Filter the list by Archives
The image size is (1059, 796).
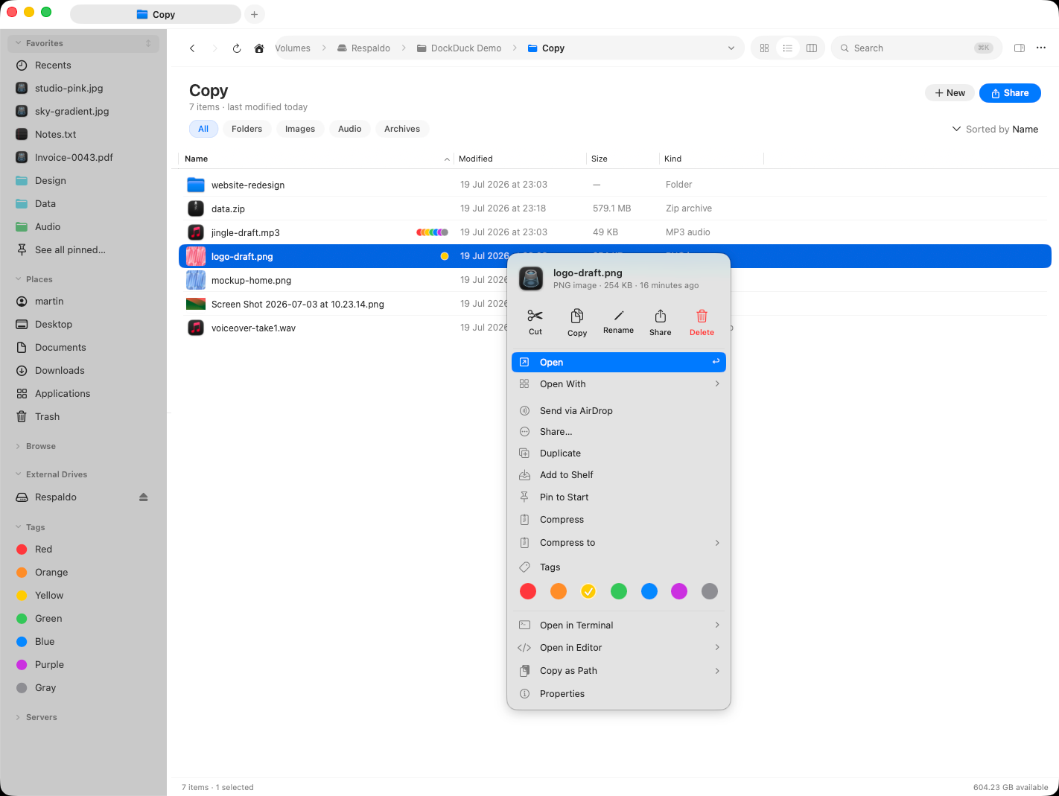pos(402,129)
